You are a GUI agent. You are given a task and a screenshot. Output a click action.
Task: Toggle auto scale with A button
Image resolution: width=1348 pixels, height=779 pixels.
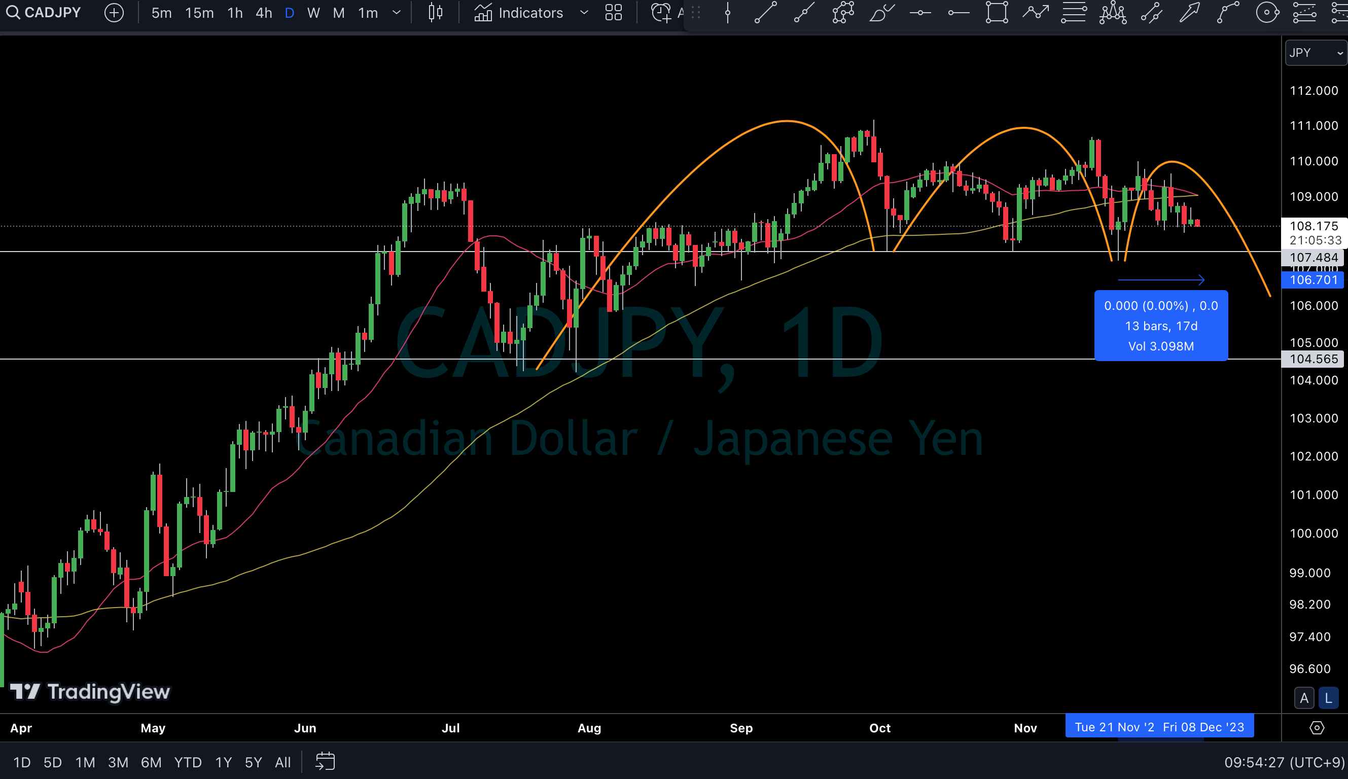coord(1303,698)
